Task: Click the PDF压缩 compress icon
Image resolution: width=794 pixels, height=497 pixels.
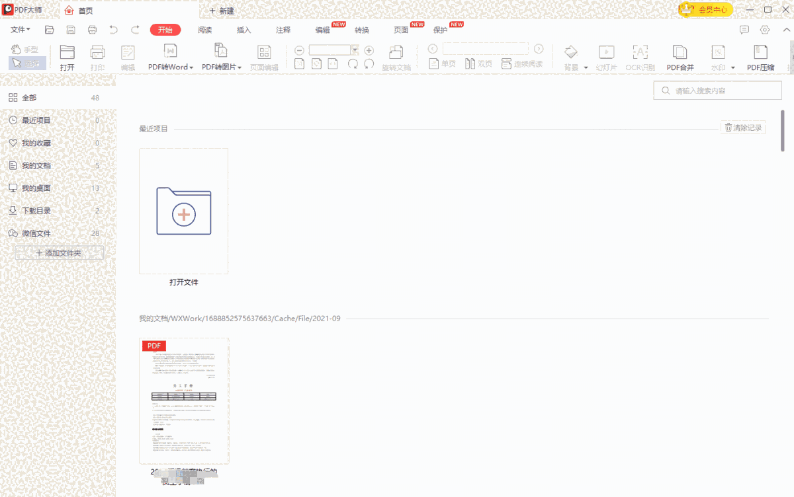Action: click(760, 53)
